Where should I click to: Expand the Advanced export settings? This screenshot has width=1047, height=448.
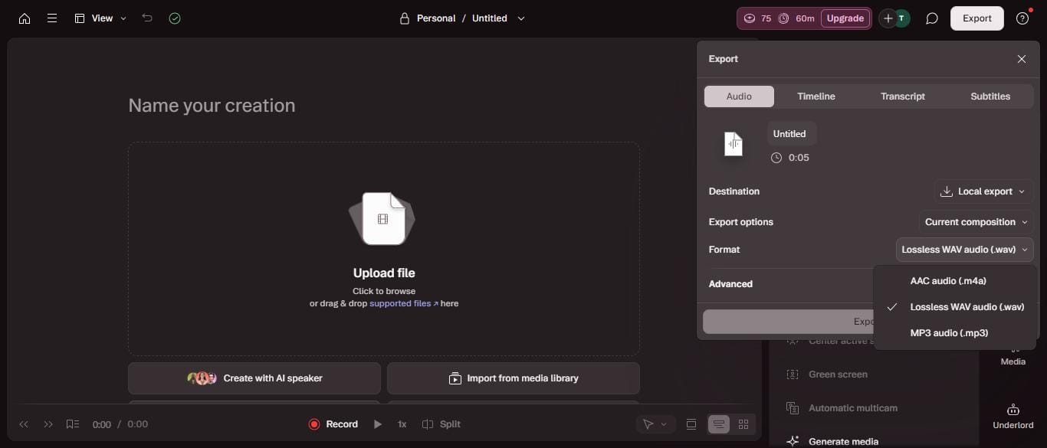pos(730,284)
